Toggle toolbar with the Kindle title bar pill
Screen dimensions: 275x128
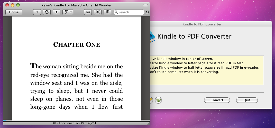(145, 5)
